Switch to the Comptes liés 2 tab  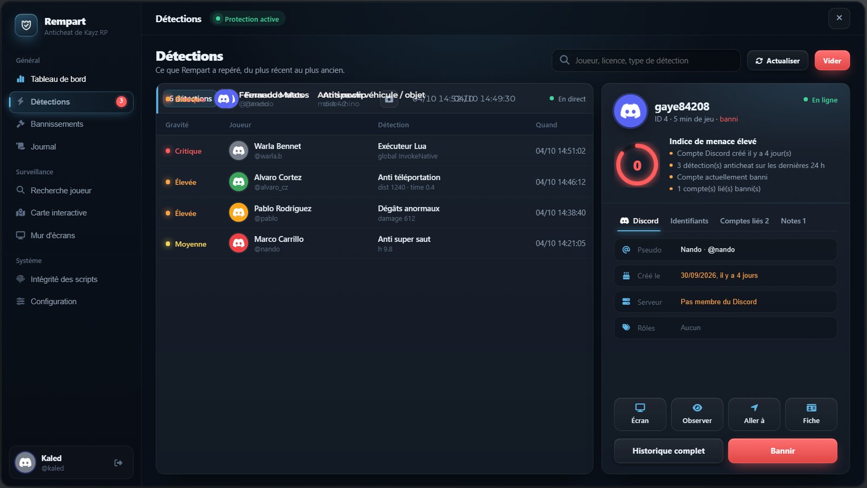click(745, 221)
